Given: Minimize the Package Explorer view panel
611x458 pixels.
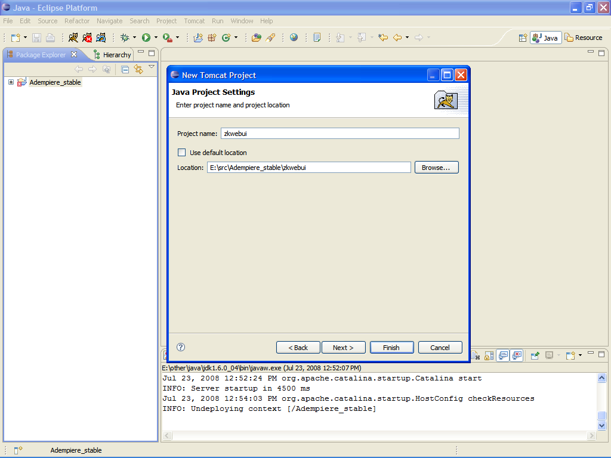Looking at the screenshot, I should point(141,52).
